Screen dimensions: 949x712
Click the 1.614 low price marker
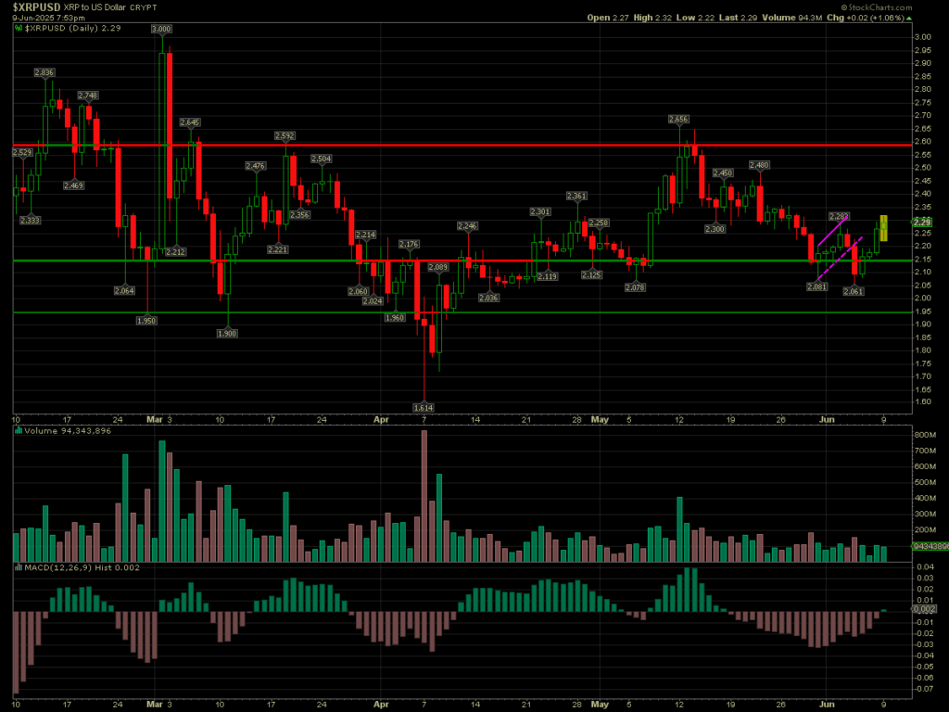click(424, 407)
